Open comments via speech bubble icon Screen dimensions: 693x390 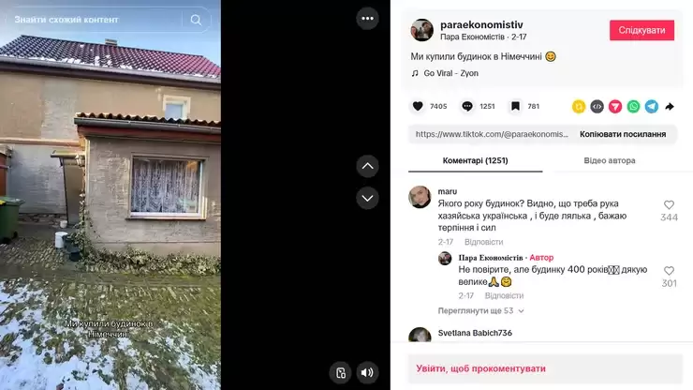click(x=467, y=106)
